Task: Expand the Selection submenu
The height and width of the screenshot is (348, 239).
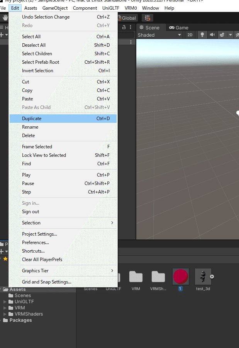Action: (x=63, y=223)
